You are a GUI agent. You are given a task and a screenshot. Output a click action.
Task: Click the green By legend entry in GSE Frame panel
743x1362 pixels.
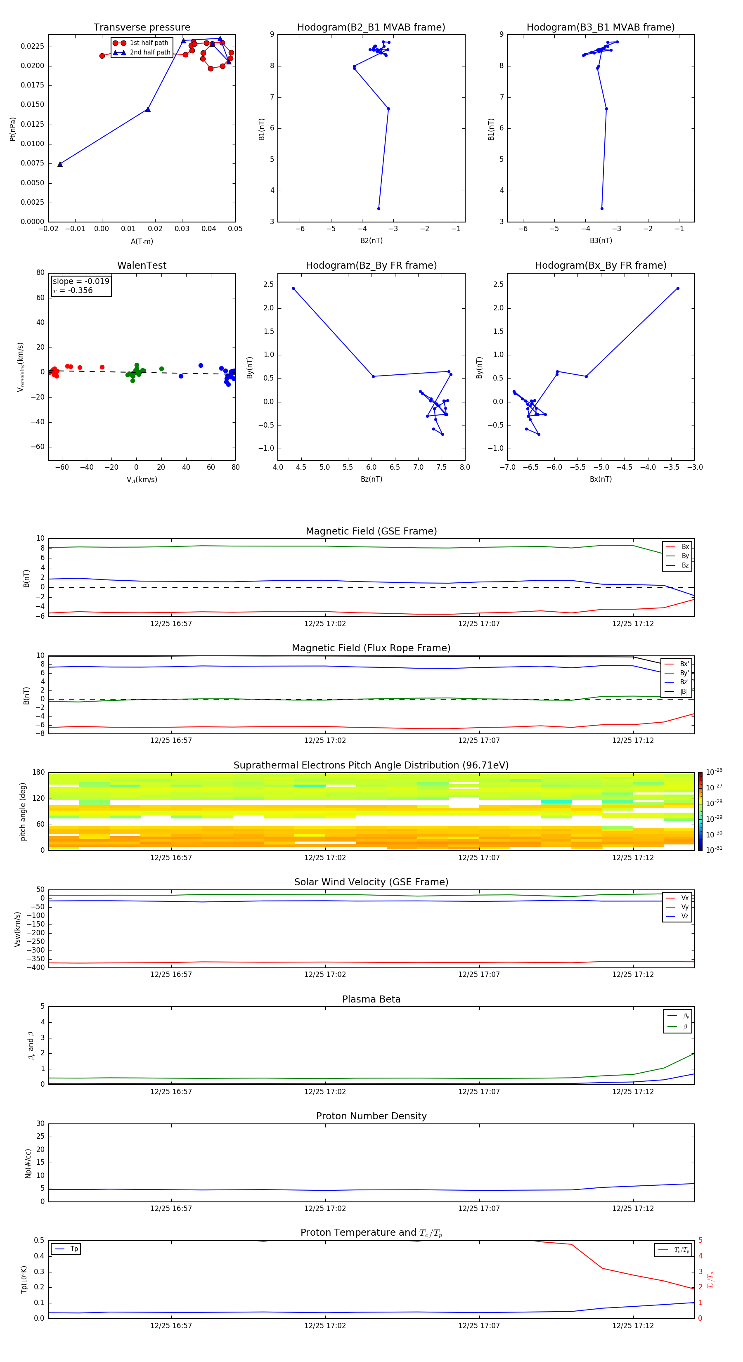click(677, 556)
